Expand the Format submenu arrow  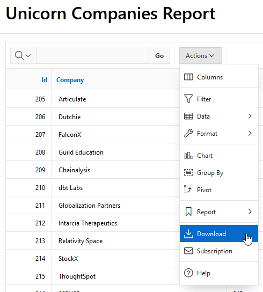pos(250,133)
